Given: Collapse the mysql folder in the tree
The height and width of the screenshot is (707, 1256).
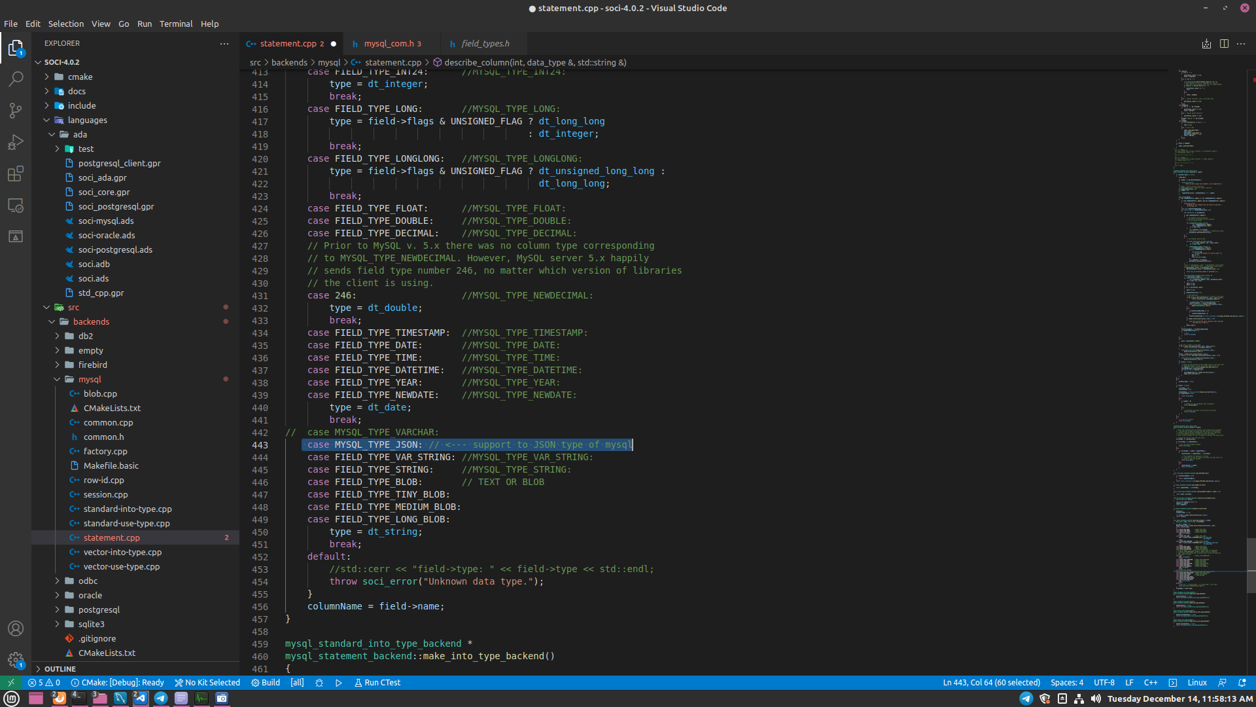Looking at the screenshot, I should tap(90, 379).
